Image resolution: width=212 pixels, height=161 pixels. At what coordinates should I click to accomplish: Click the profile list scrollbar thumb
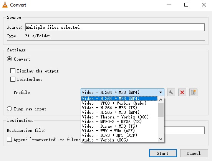pyautogui.click(x=161, y=110)
